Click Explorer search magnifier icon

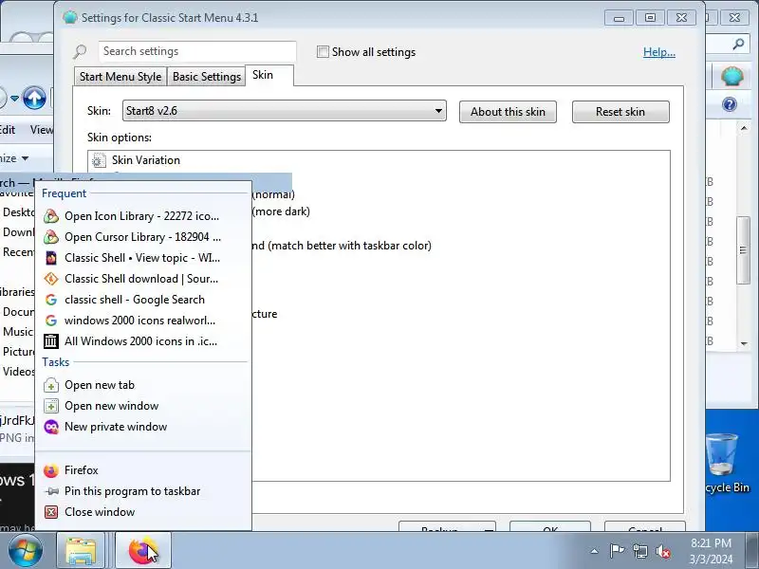pos(738,45)
